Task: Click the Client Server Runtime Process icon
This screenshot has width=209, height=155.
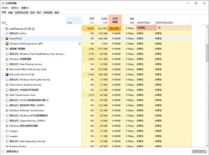Action: [x=7, y=85]
